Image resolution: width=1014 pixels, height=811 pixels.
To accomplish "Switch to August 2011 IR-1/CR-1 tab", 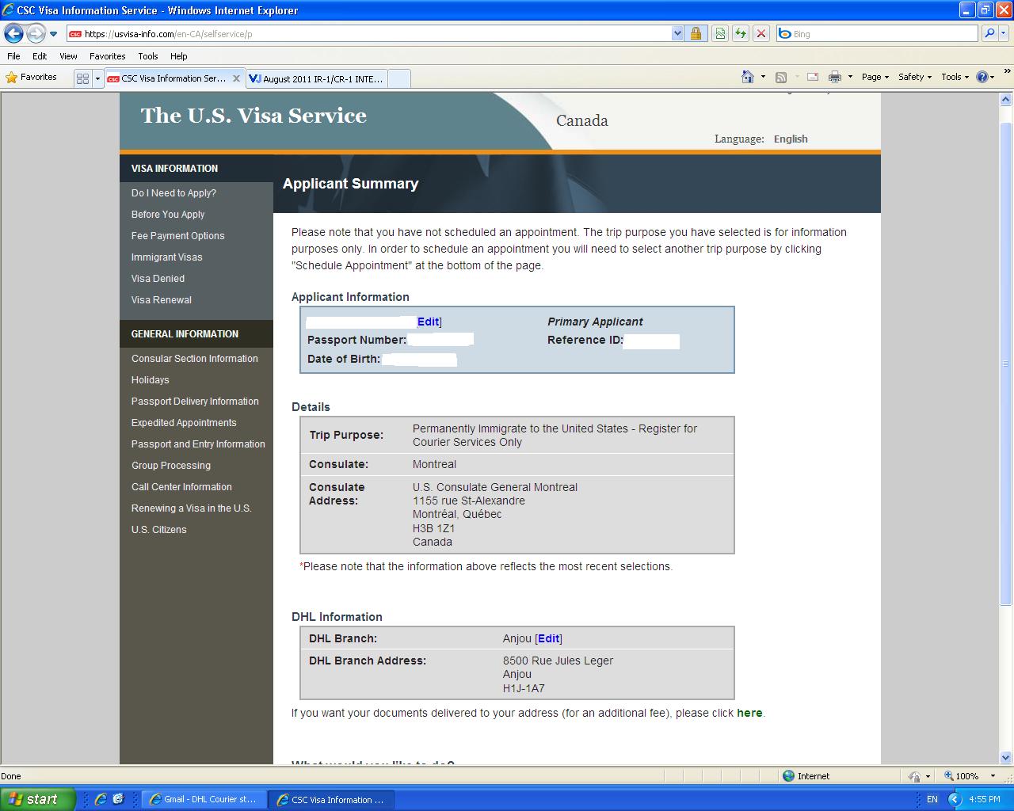I will (x=316, y=78).
